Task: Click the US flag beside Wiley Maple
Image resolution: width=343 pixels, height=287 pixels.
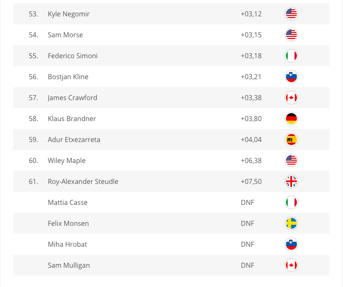Action: click(x=291, y=160)
